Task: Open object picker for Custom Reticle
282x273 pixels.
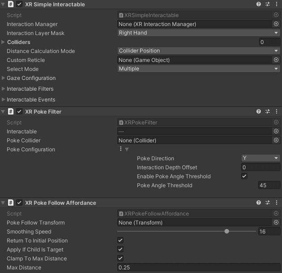Action: [276, 60]
